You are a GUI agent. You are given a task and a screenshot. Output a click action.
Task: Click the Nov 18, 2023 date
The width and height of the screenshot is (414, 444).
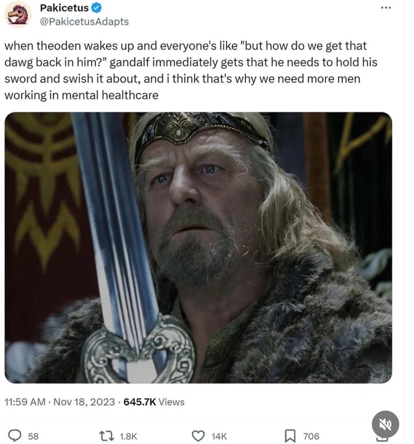pos(84,402)
